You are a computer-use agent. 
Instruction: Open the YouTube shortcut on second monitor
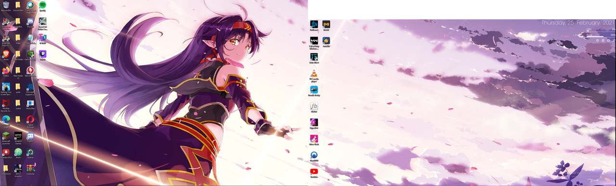click(314, 173)
